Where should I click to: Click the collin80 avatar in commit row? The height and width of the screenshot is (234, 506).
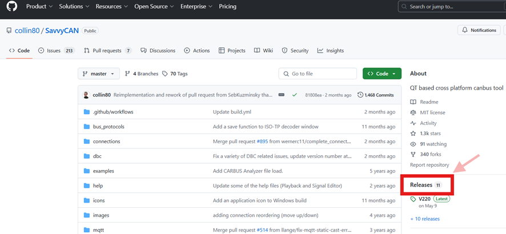pos(86,95)
